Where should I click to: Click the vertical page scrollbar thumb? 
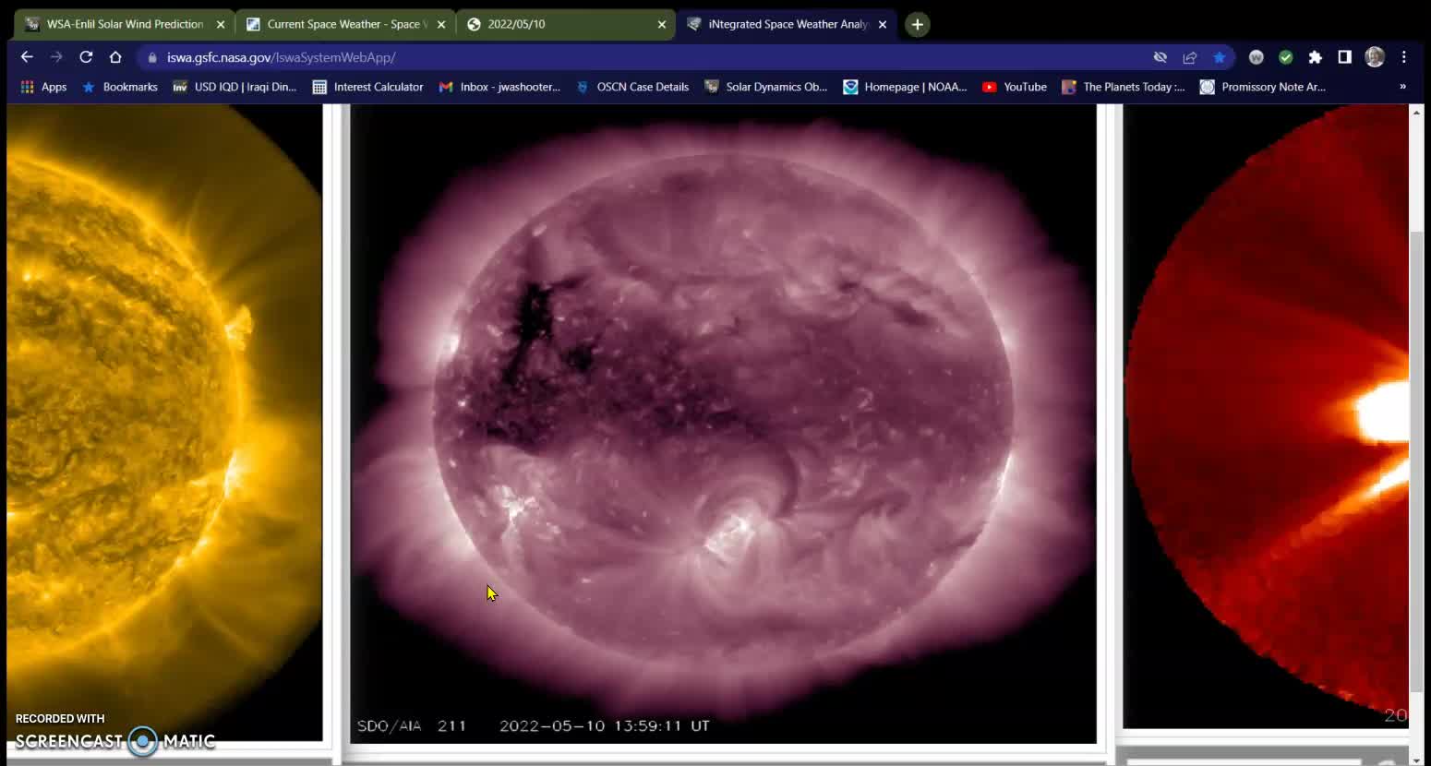(x=1416, y=461)
